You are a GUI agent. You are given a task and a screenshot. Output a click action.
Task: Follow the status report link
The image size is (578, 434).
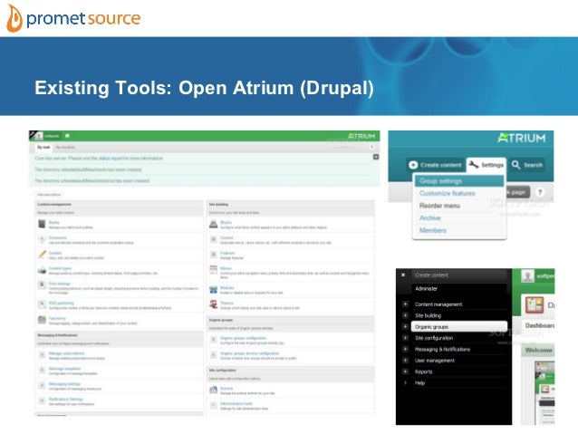110,159
